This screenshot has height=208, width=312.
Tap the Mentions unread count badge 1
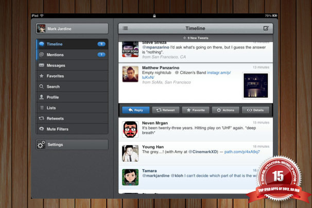pos(101,55)
